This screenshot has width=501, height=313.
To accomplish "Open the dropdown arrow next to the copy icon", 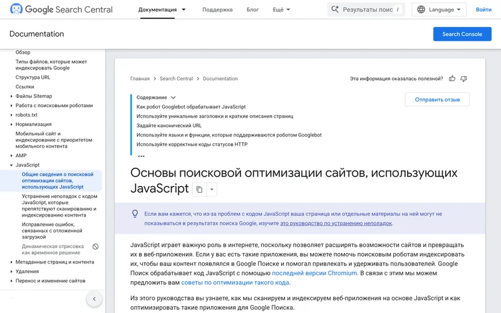I will (x=212, y=190).
